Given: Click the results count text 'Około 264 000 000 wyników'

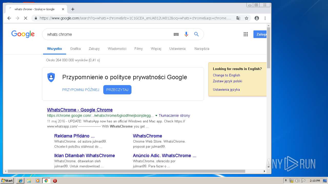Looking at the screenshot, I should 67,60.
